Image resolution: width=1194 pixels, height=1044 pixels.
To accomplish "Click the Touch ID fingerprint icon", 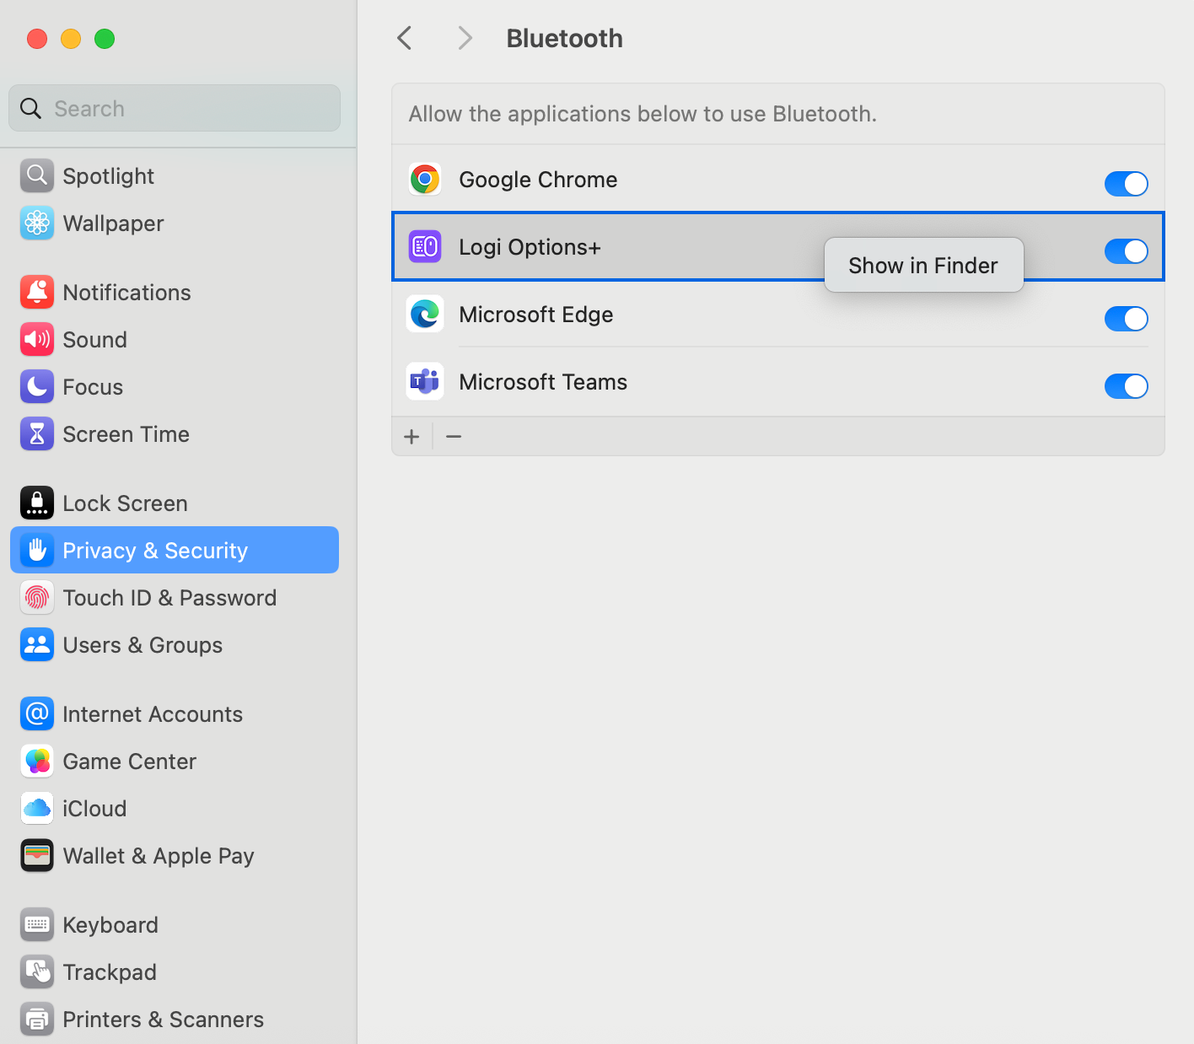I will [x=37, y=597].
